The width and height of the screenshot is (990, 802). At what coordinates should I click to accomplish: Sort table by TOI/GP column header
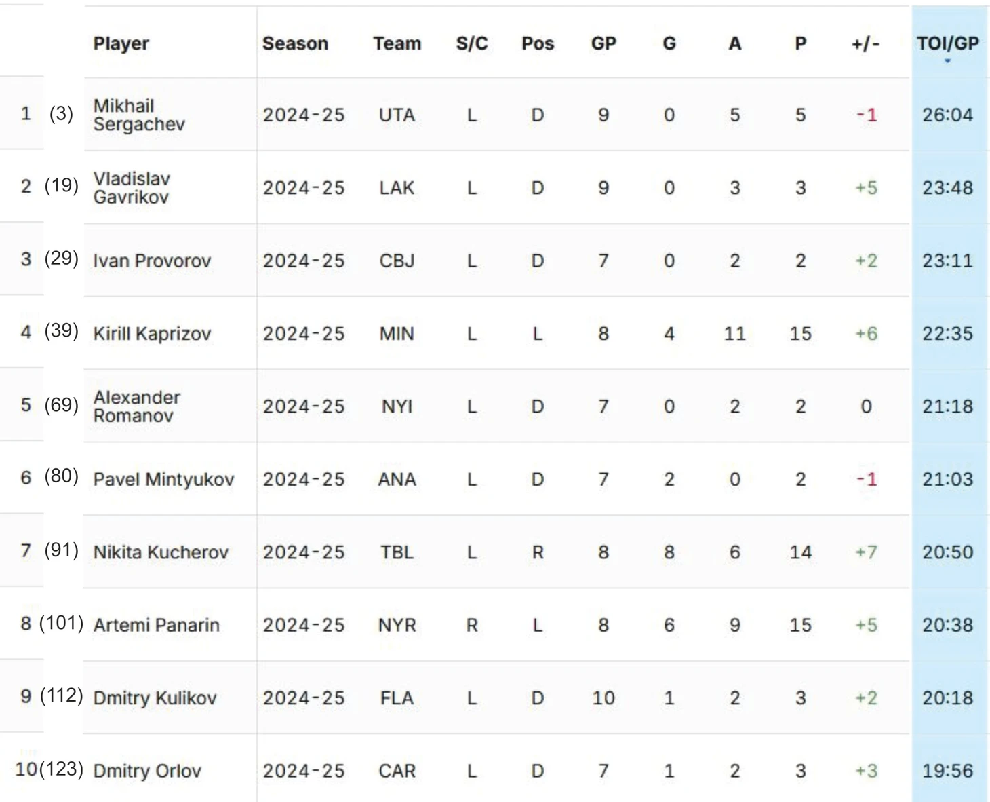tap(947, 43)
